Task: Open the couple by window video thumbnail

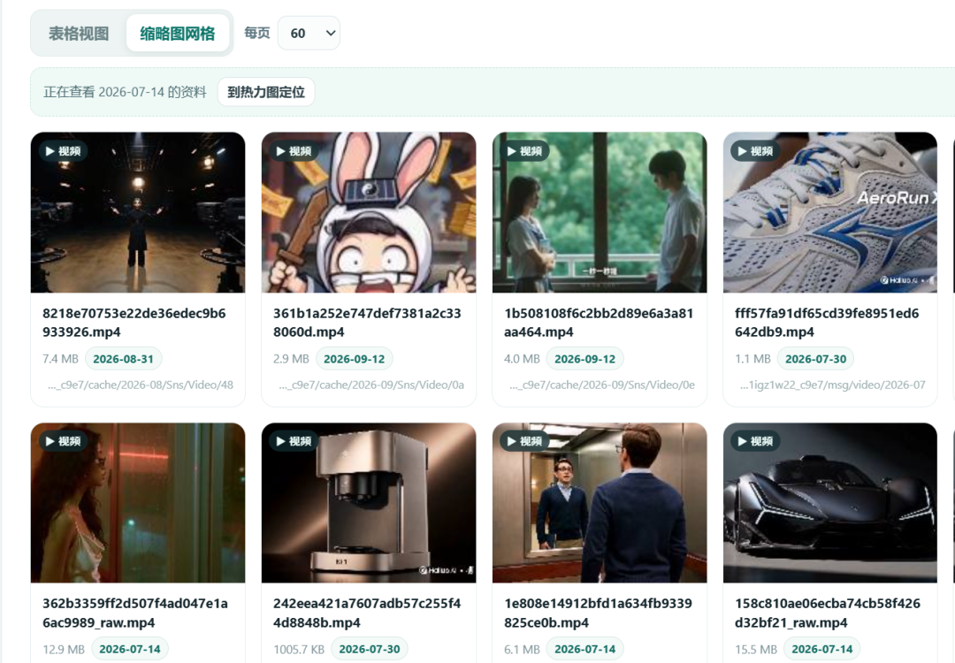Action: pyautogui.click(x=600, y=212)
